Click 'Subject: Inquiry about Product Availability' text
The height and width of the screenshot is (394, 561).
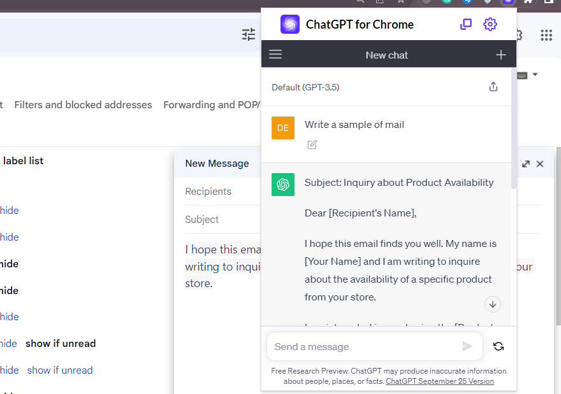399,183
